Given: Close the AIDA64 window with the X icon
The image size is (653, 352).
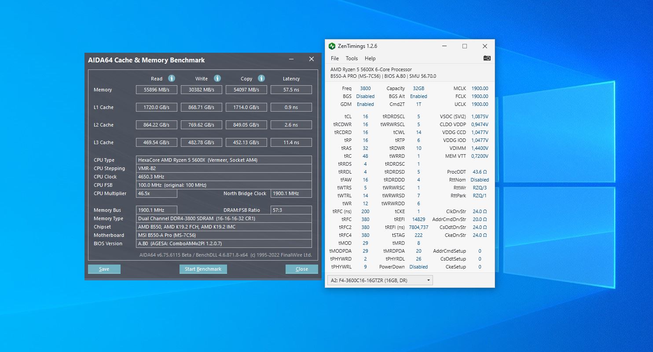Looking at the screenshot, I should point(312,59).
